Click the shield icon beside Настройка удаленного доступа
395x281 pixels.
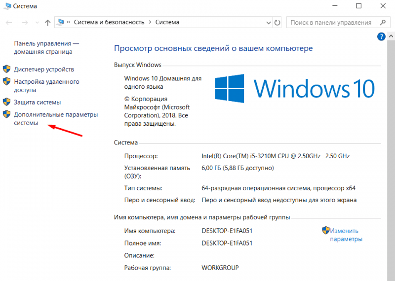point(6,81)
